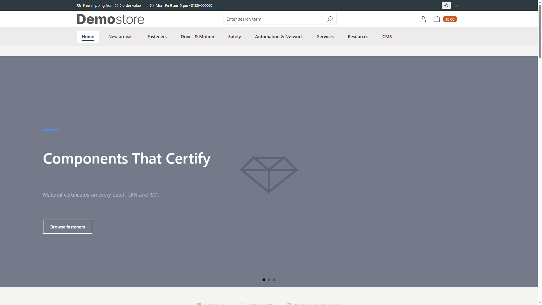Open the Services menu item
542x305 pixels.
click(x=325, y=36)
